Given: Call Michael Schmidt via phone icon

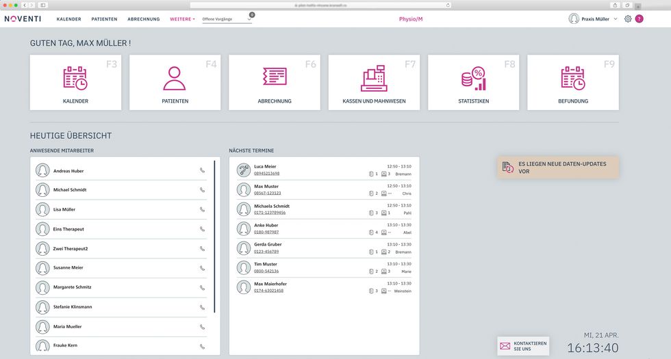Looking at the screenshot, I should click(202, 190).
